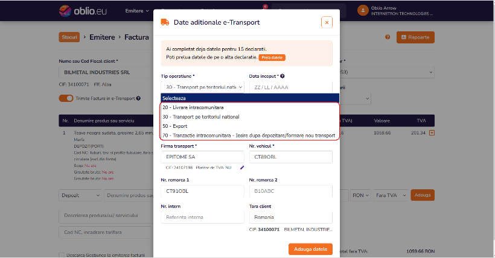
Task: Open the Depozit dropdown
Action: (80, 195)
